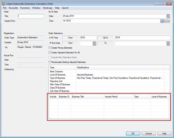
Task: Click the Cancel button
Action: (x=149, y=134)
